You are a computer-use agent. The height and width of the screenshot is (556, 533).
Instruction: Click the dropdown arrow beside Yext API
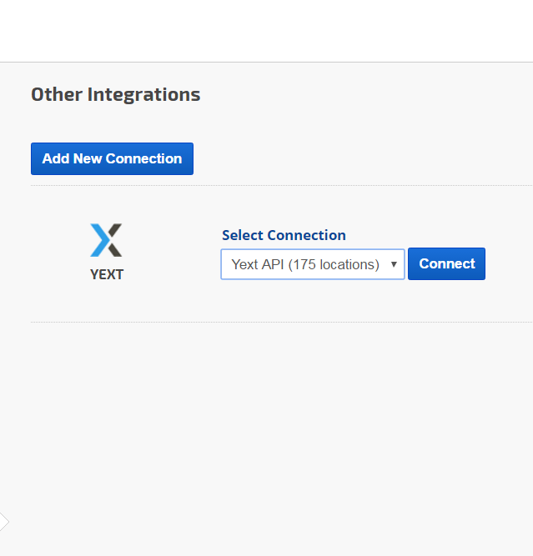coord(393,264)
